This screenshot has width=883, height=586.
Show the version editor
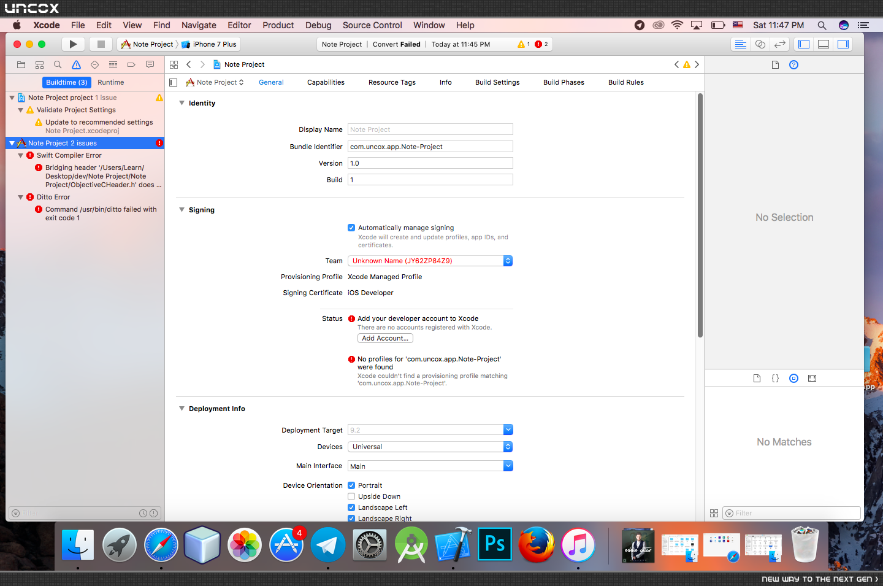[x=780, y=44]
